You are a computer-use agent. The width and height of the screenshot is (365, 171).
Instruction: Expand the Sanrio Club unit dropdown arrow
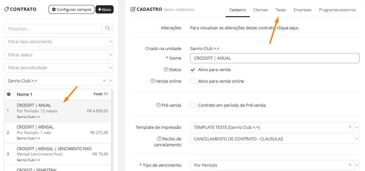point(111,81)
